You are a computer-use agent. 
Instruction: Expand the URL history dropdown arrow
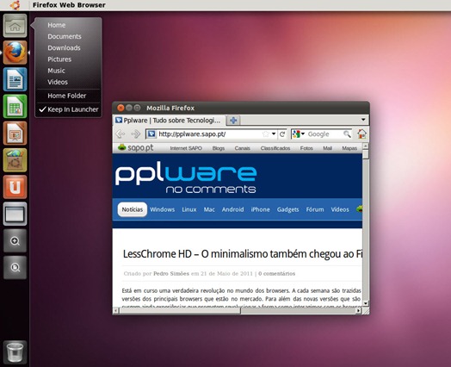274,134
